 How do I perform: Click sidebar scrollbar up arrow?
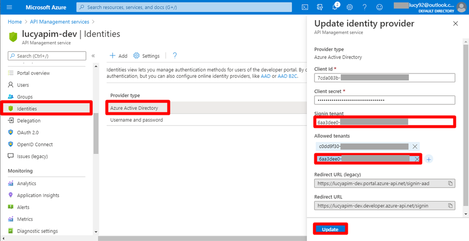point(96,66)
